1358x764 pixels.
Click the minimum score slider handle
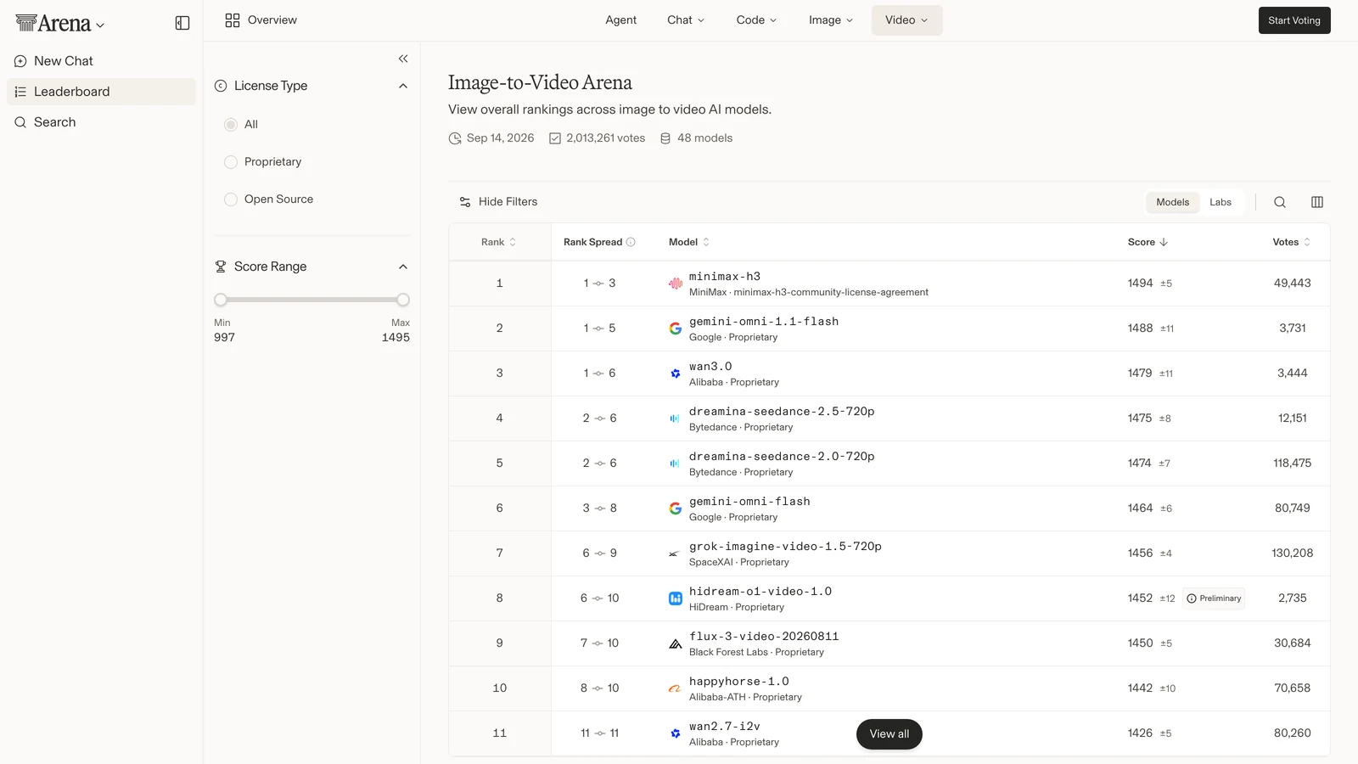coord(221,300)
